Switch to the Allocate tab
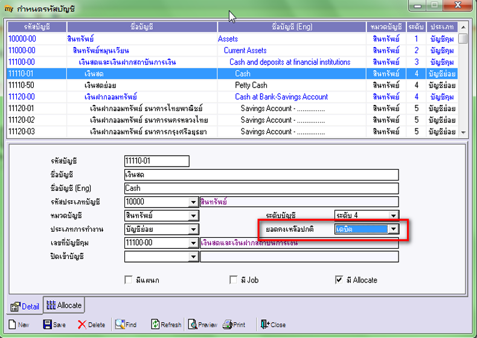Viewport: 477px width, 338px height. (64, 305)
